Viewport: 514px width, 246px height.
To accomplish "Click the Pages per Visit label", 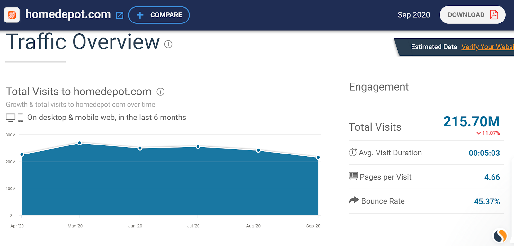I will tap(385, 177).
